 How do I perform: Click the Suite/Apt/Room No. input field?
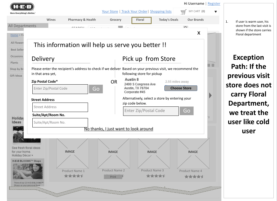click(x=60, y=123)
